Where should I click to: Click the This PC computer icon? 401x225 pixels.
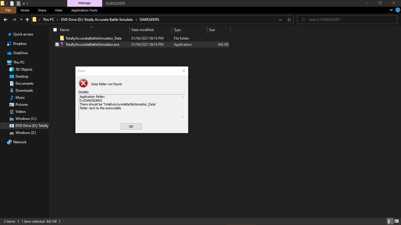pyautogui.click(x=9, y=62)
